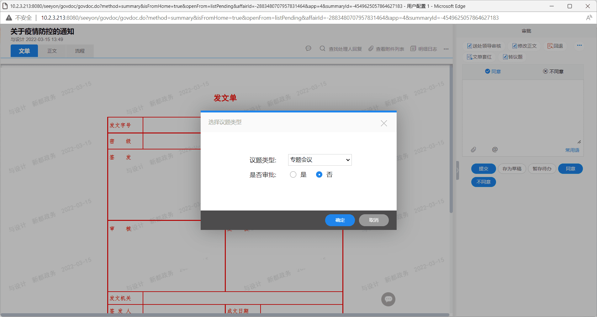Screen dimensions: 597x317
Task: Open more approval actions menu
Action: (579, 46)
